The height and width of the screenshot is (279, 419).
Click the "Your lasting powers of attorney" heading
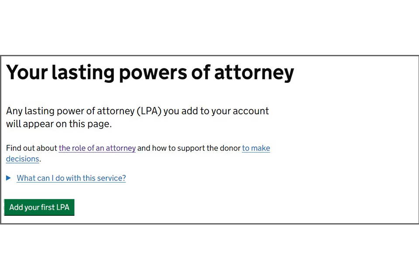pos(150,73)
